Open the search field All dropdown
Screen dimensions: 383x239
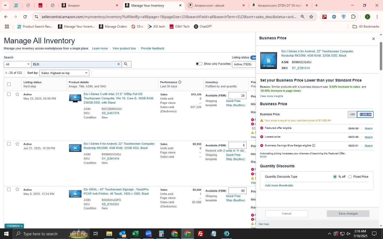click(18, 64)
